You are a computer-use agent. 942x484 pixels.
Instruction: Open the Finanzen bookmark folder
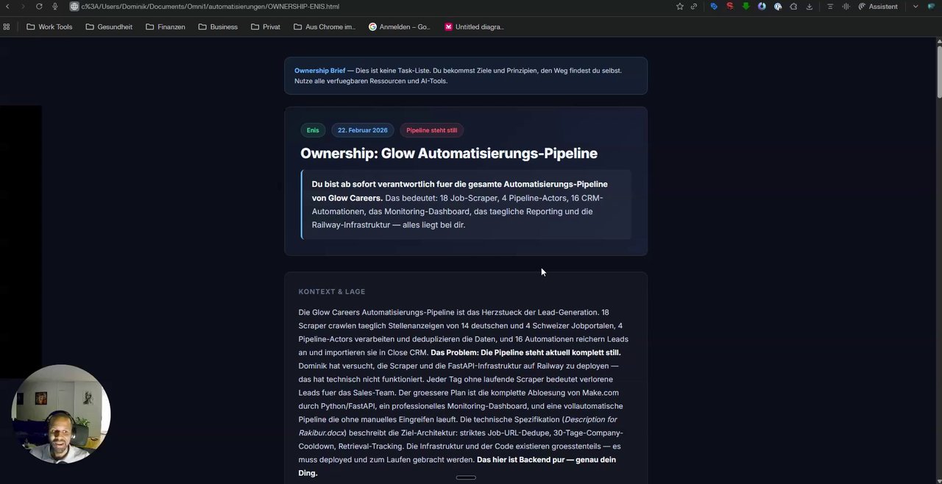coord(166,26)
